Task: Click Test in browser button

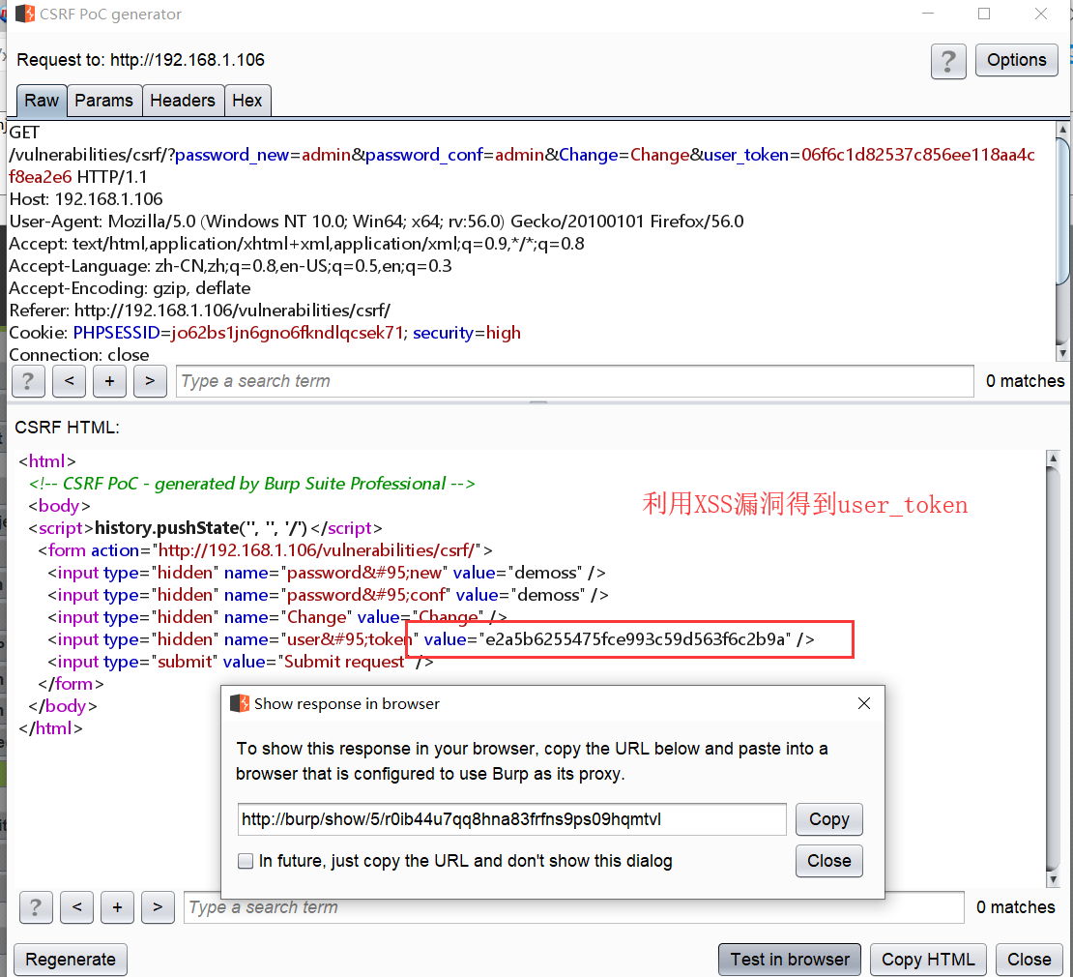Action: click(790, 960)
